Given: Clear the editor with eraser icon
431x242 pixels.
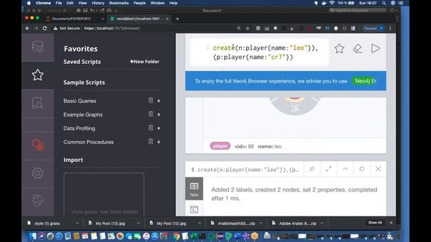Looking at the screenshot, I should pyautogui.click(x=358, y=48).
